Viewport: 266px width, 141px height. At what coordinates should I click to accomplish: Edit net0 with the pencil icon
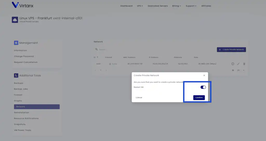pyautogui.click(x=238, y=64)
